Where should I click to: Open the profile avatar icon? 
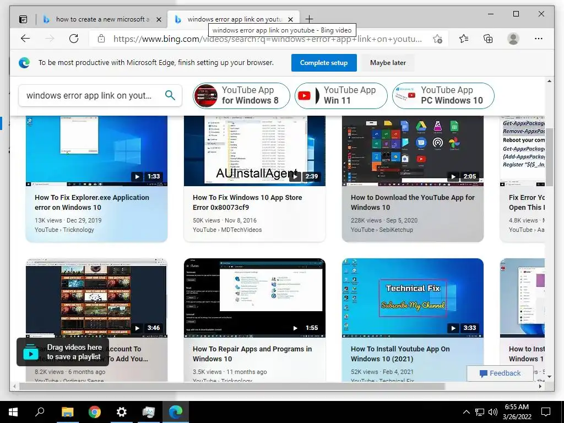tap(513, 39)
